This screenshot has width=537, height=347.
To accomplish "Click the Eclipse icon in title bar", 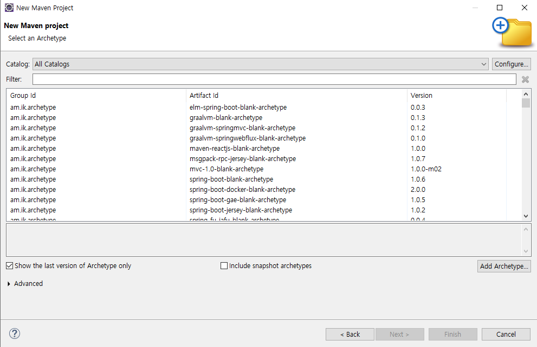I will 9,8.
